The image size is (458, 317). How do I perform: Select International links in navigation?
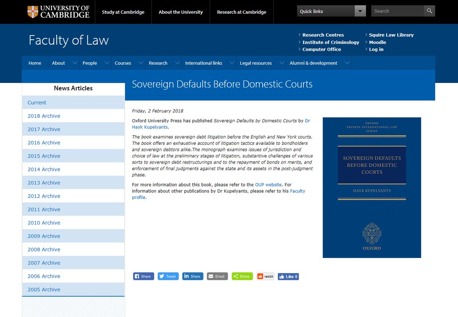(x=203, y=63)
